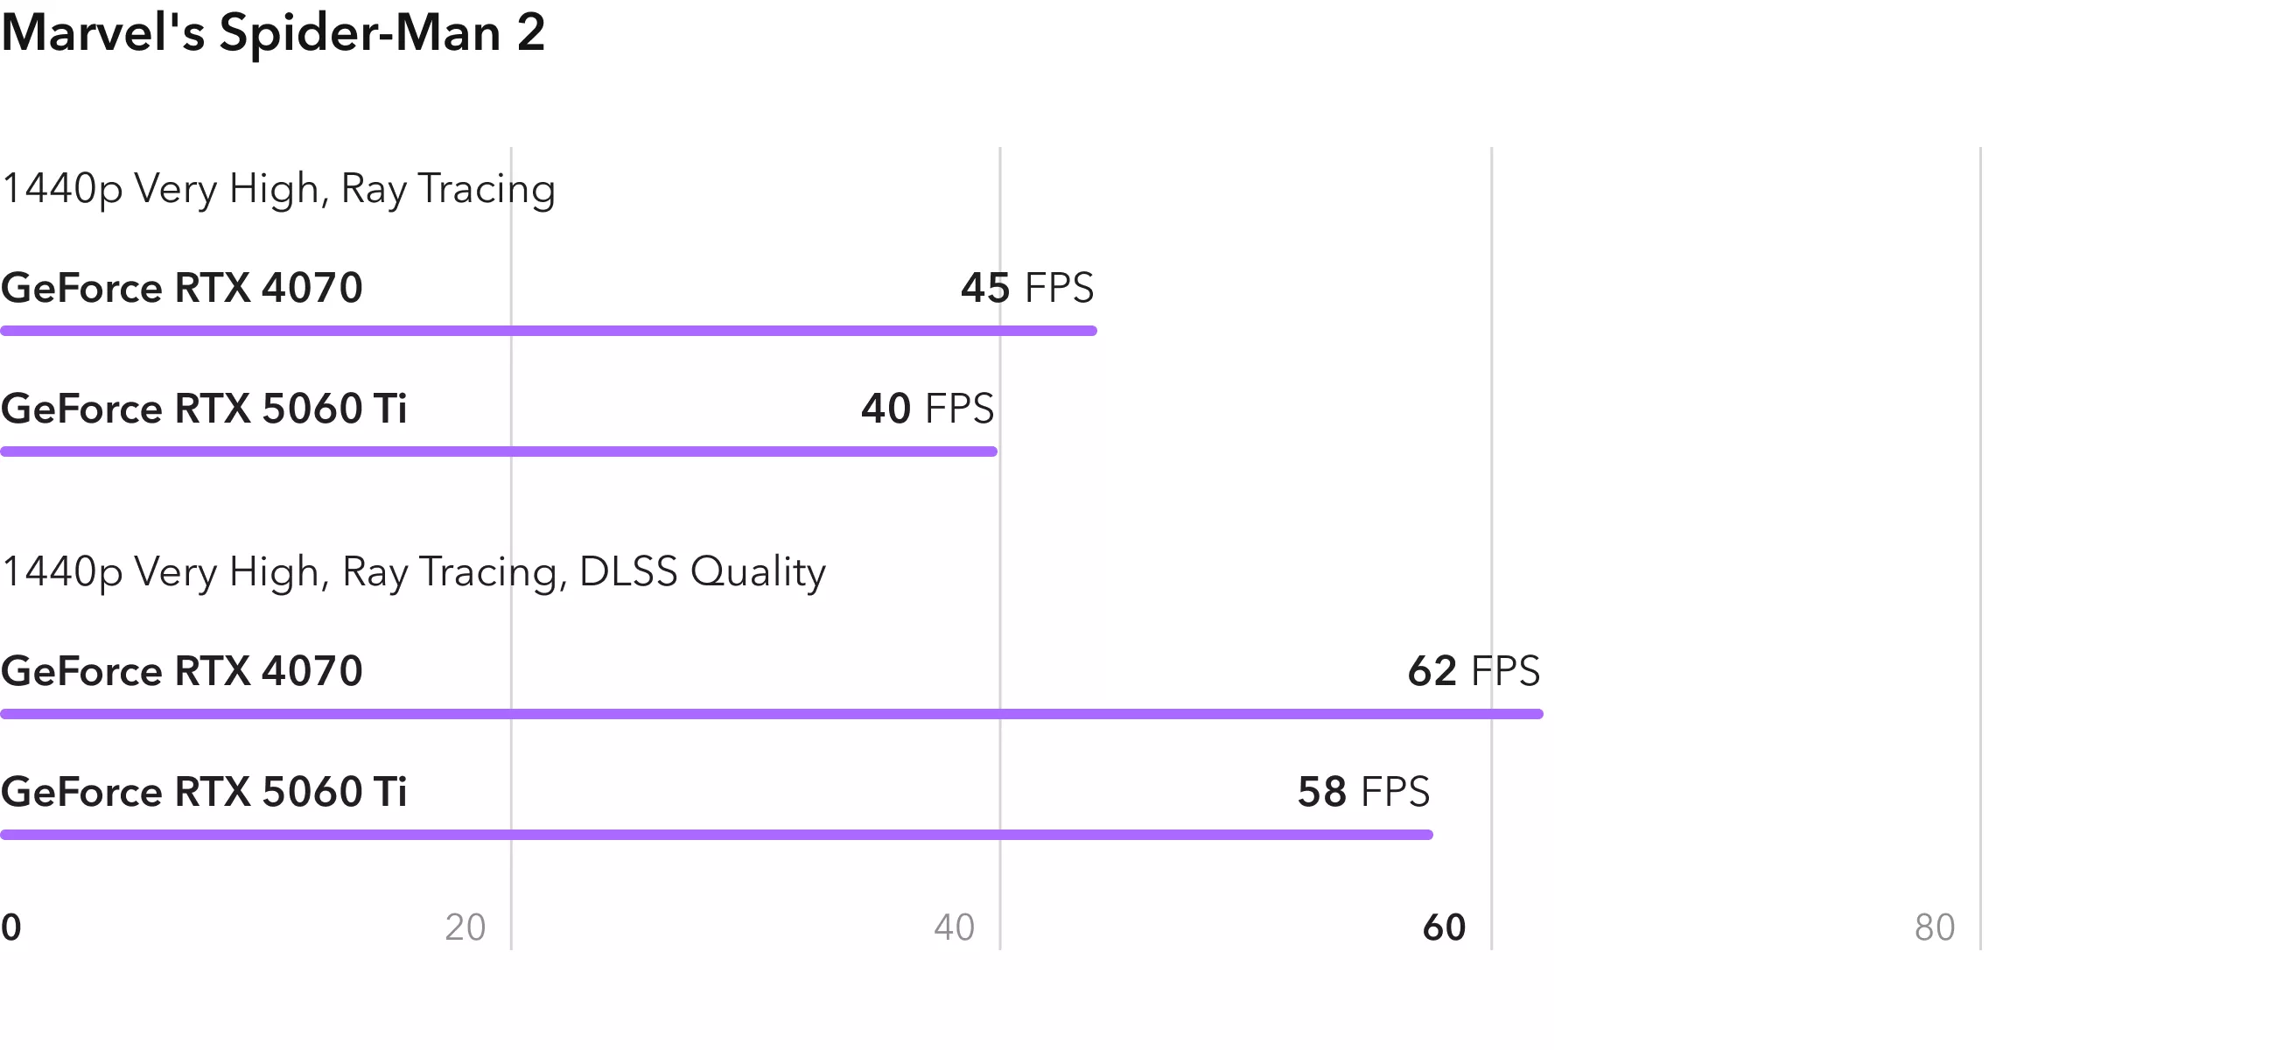Click the 1440p Ray Tracing DLSS Quality heading
The width and height of the screenshot is (2276, 1050).
pyautogui.click(x=414, y=572)
